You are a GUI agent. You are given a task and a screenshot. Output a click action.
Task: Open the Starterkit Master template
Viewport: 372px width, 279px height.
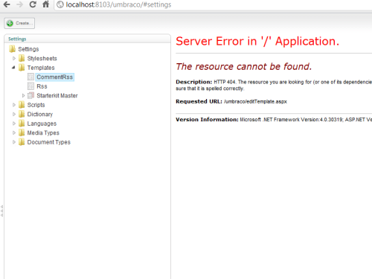point(57,95)
